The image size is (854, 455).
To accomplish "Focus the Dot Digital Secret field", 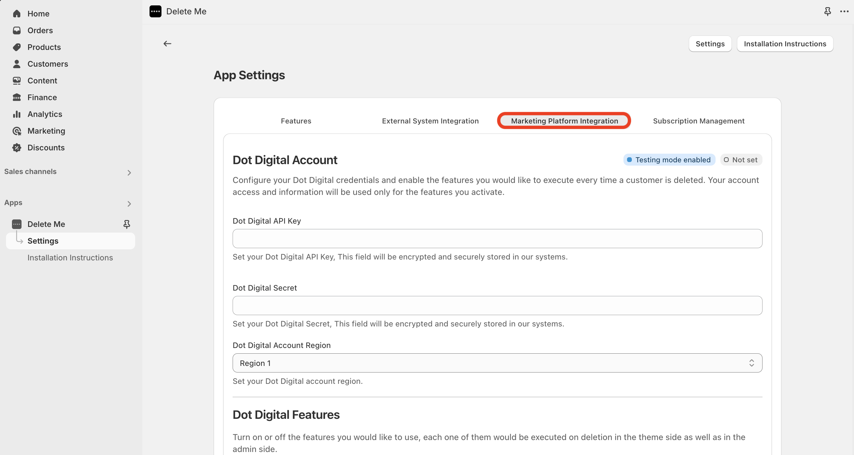I will coord(497,306).
